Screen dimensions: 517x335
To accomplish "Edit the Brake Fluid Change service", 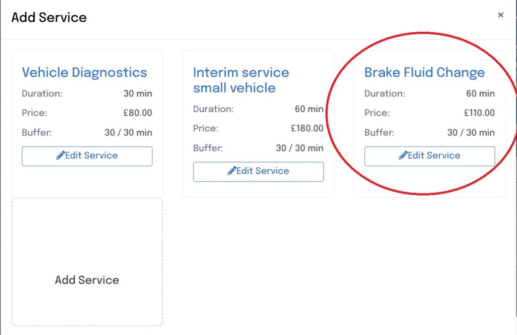I will click(x=429, y=156).
